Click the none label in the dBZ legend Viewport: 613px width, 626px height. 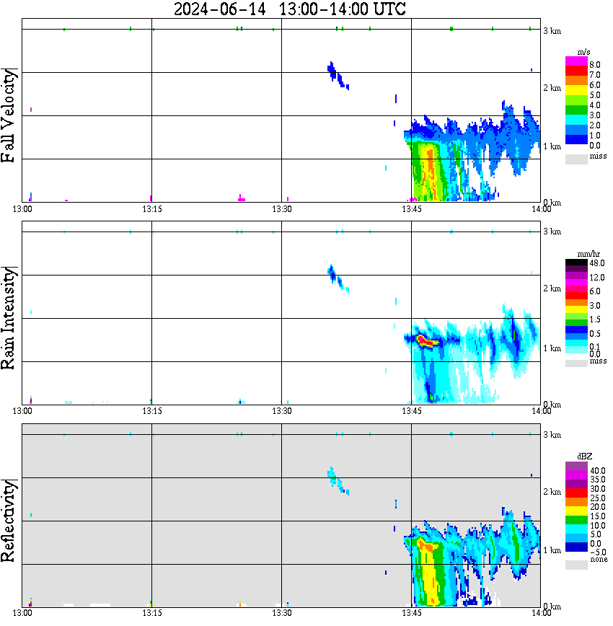[599, 560]
